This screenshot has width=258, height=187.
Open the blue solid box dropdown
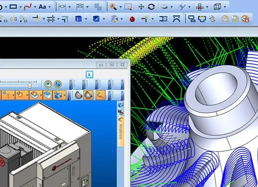click(86, 19)
